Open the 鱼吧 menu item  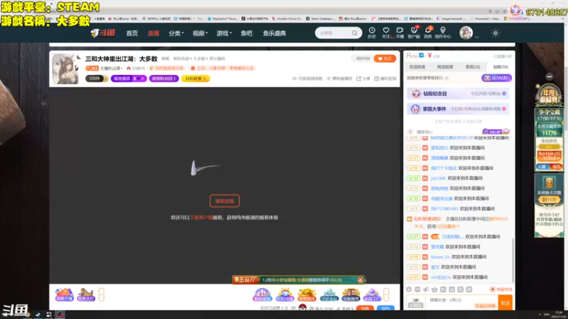(x=246, y=33)
